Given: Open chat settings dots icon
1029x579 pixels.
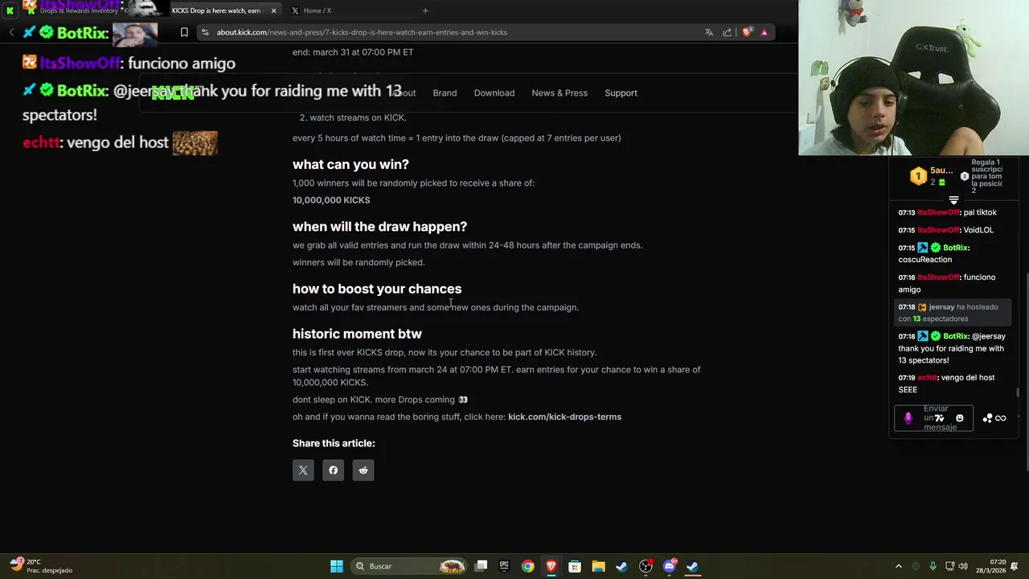Looking at the screenshot, I should (x=987, y=418).
